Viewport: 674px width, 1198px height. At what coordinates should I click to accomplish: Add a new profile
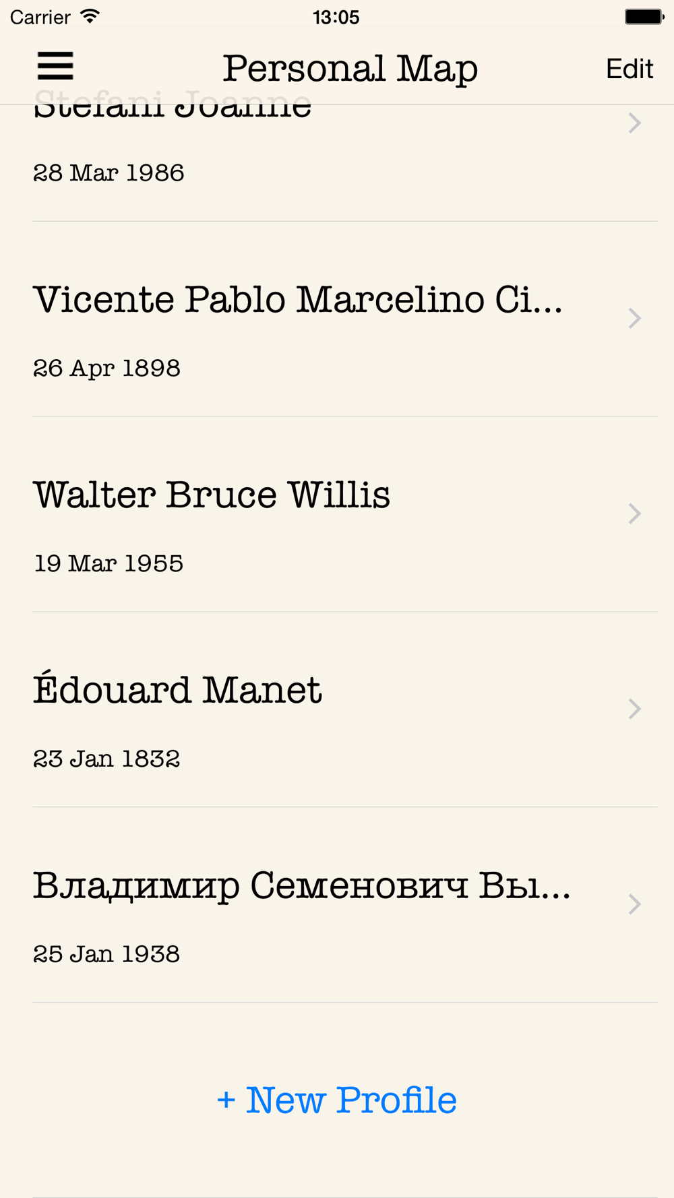pyautogui.click(x=336, y=1100)
